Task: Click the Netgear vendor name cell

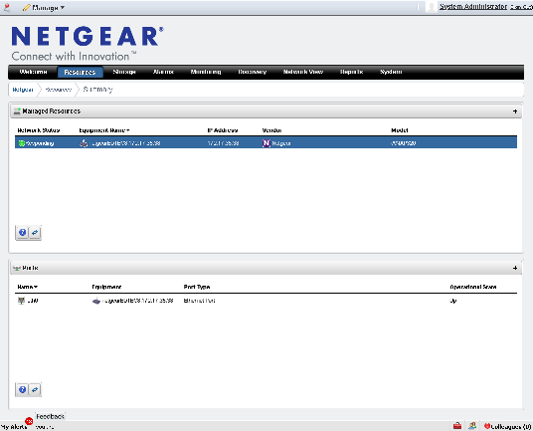Action: [281, 143]
